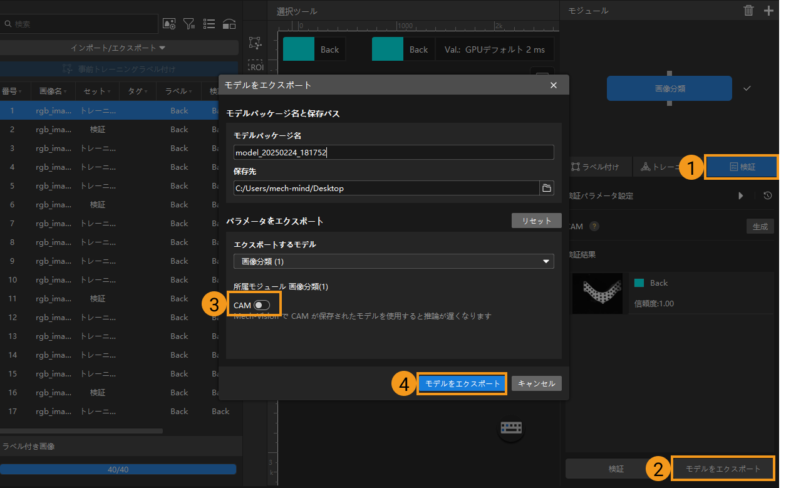The height and width of the screenshot is (488, 786).
Task: Switch to the 検証 tab
Action: pos(742,167)
